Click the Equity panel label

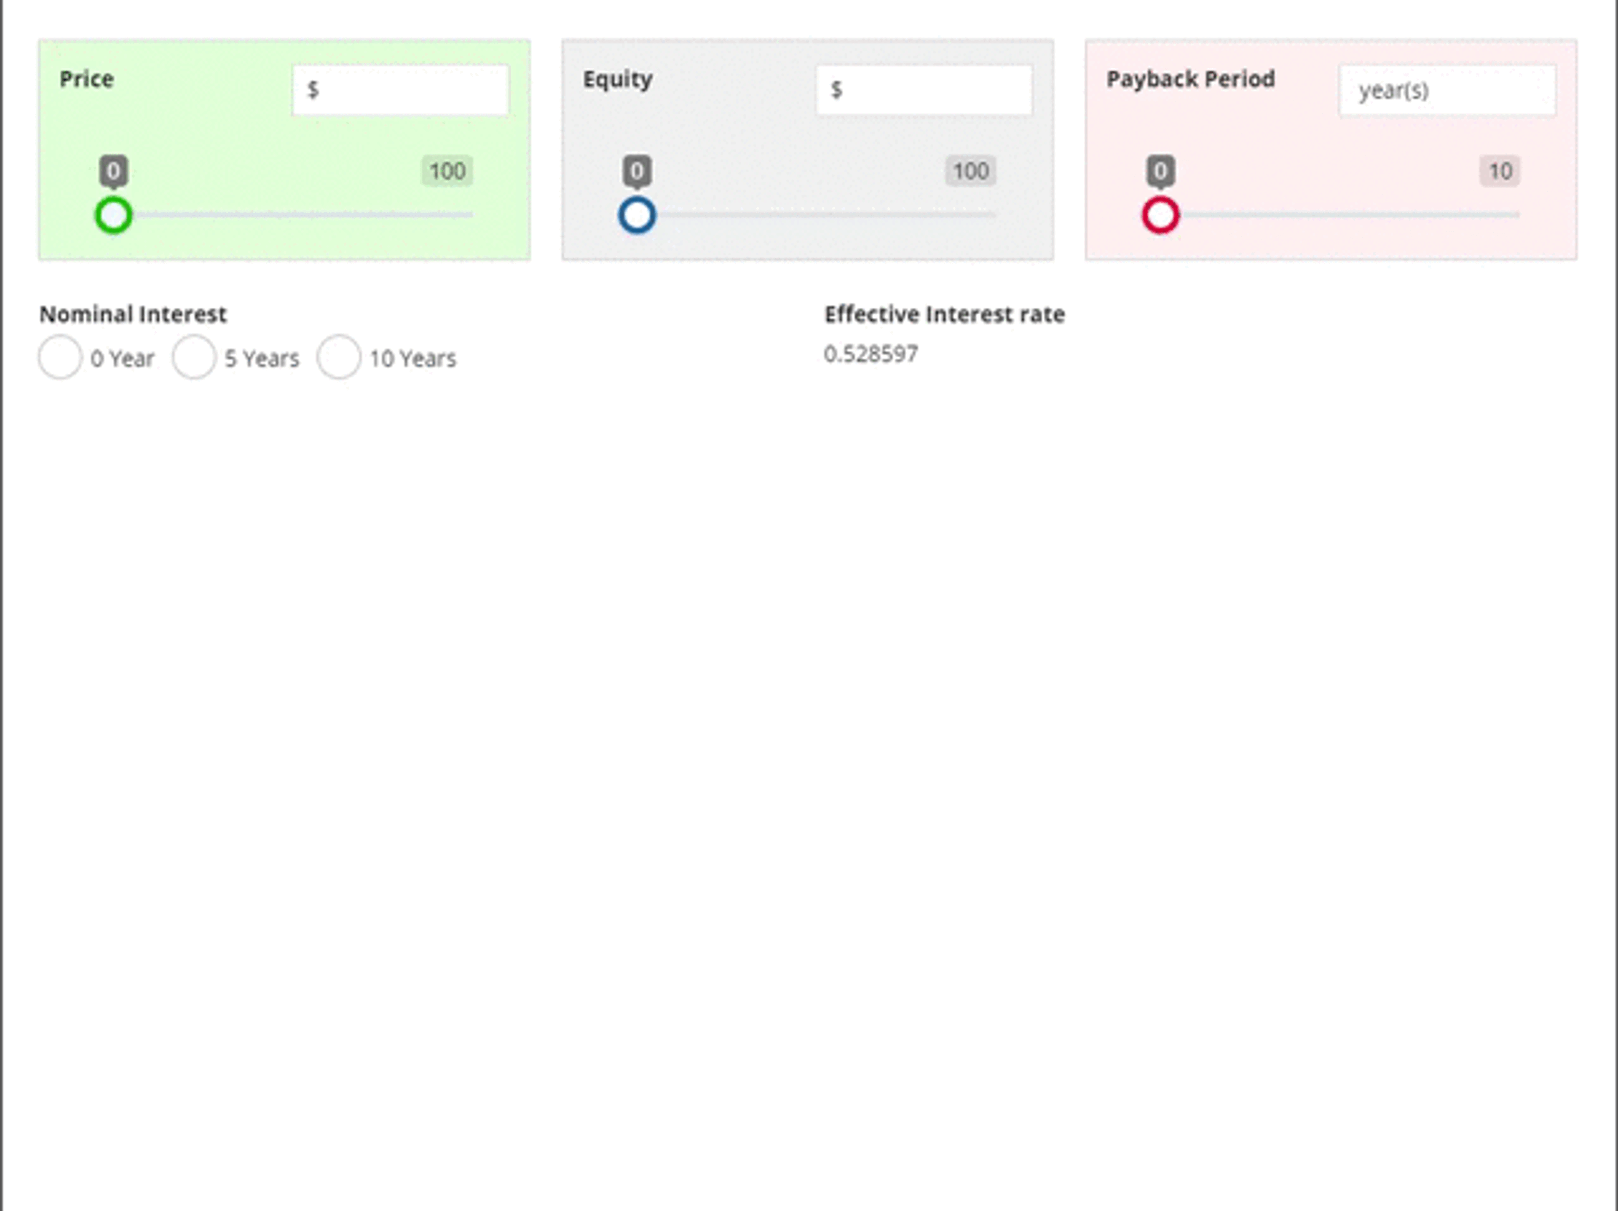pos(617,80)
